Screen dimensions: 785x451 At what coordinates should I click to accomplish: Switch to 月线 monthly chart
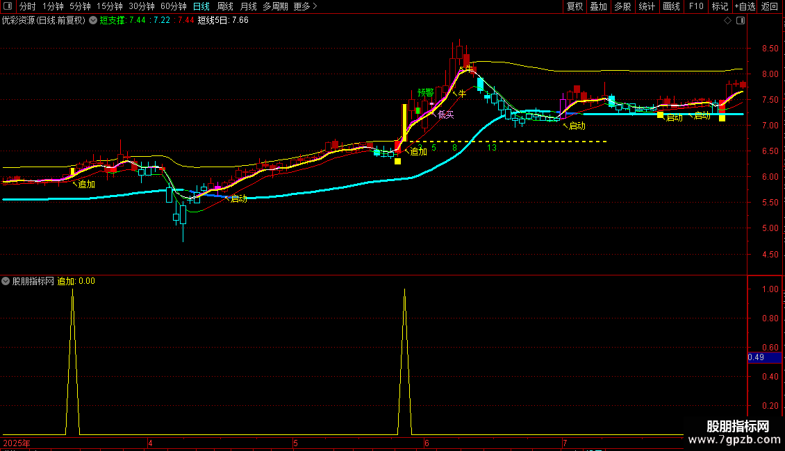(248, 6)
